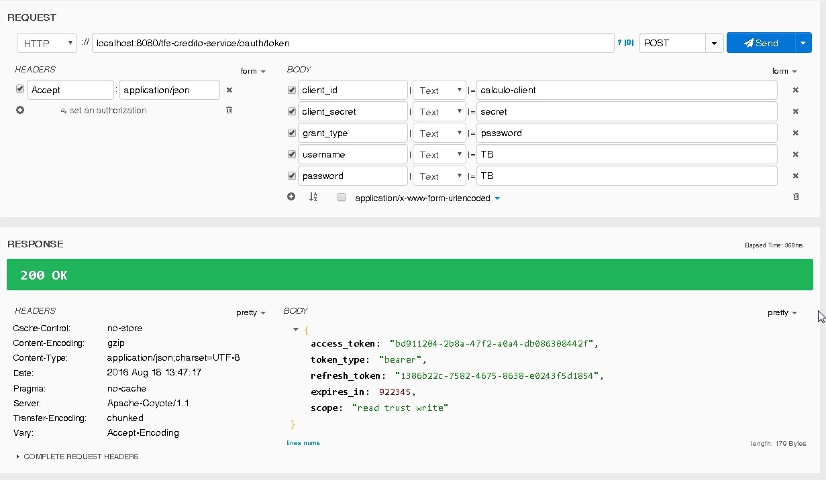Viewport: 826px width, 480px height.
Task: Uncheck the Accept header checkbox
Action: coord(20,89)
